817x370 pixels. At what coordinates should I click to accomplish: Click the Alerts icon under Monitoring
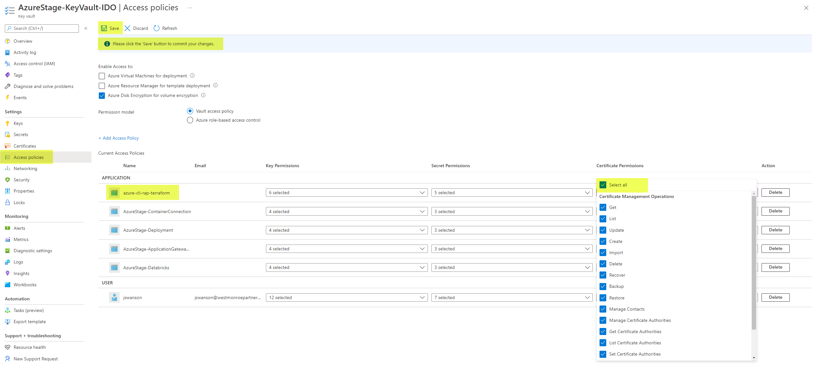(8, 228)
